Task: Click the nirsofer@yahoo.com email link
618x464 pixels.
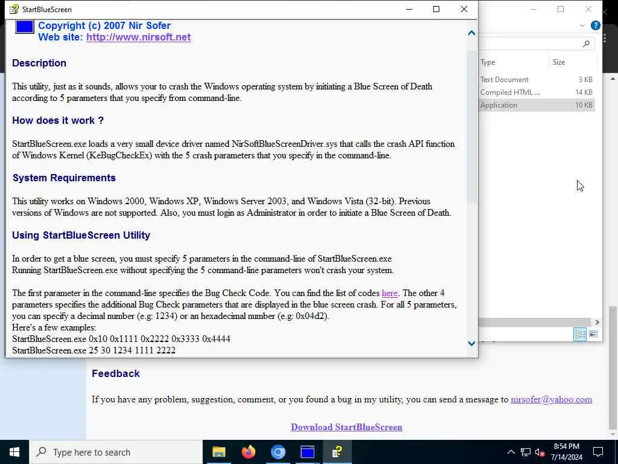Action: [x=551, y=399]
